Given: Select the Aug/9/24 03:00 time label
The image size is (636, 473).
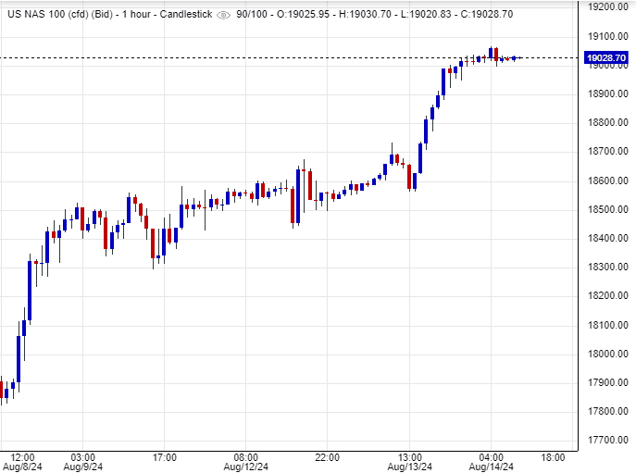Looking at the screenshot, I should click(x=82, y=457).
